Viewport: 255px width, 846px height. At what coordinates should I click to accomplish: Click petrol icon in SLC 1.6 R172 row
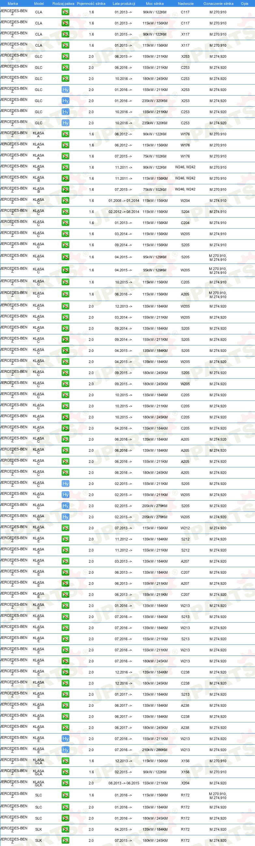pyautogui.click(x=65, y=795)
